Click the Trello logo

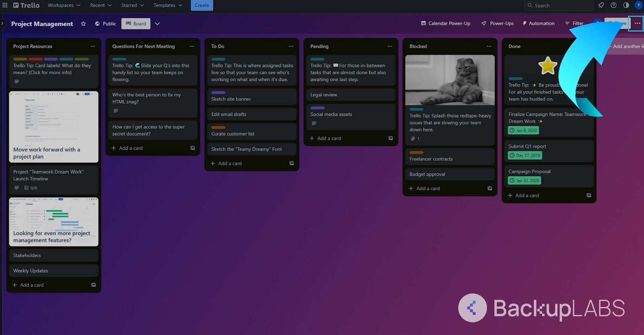[x=27, y=5]
